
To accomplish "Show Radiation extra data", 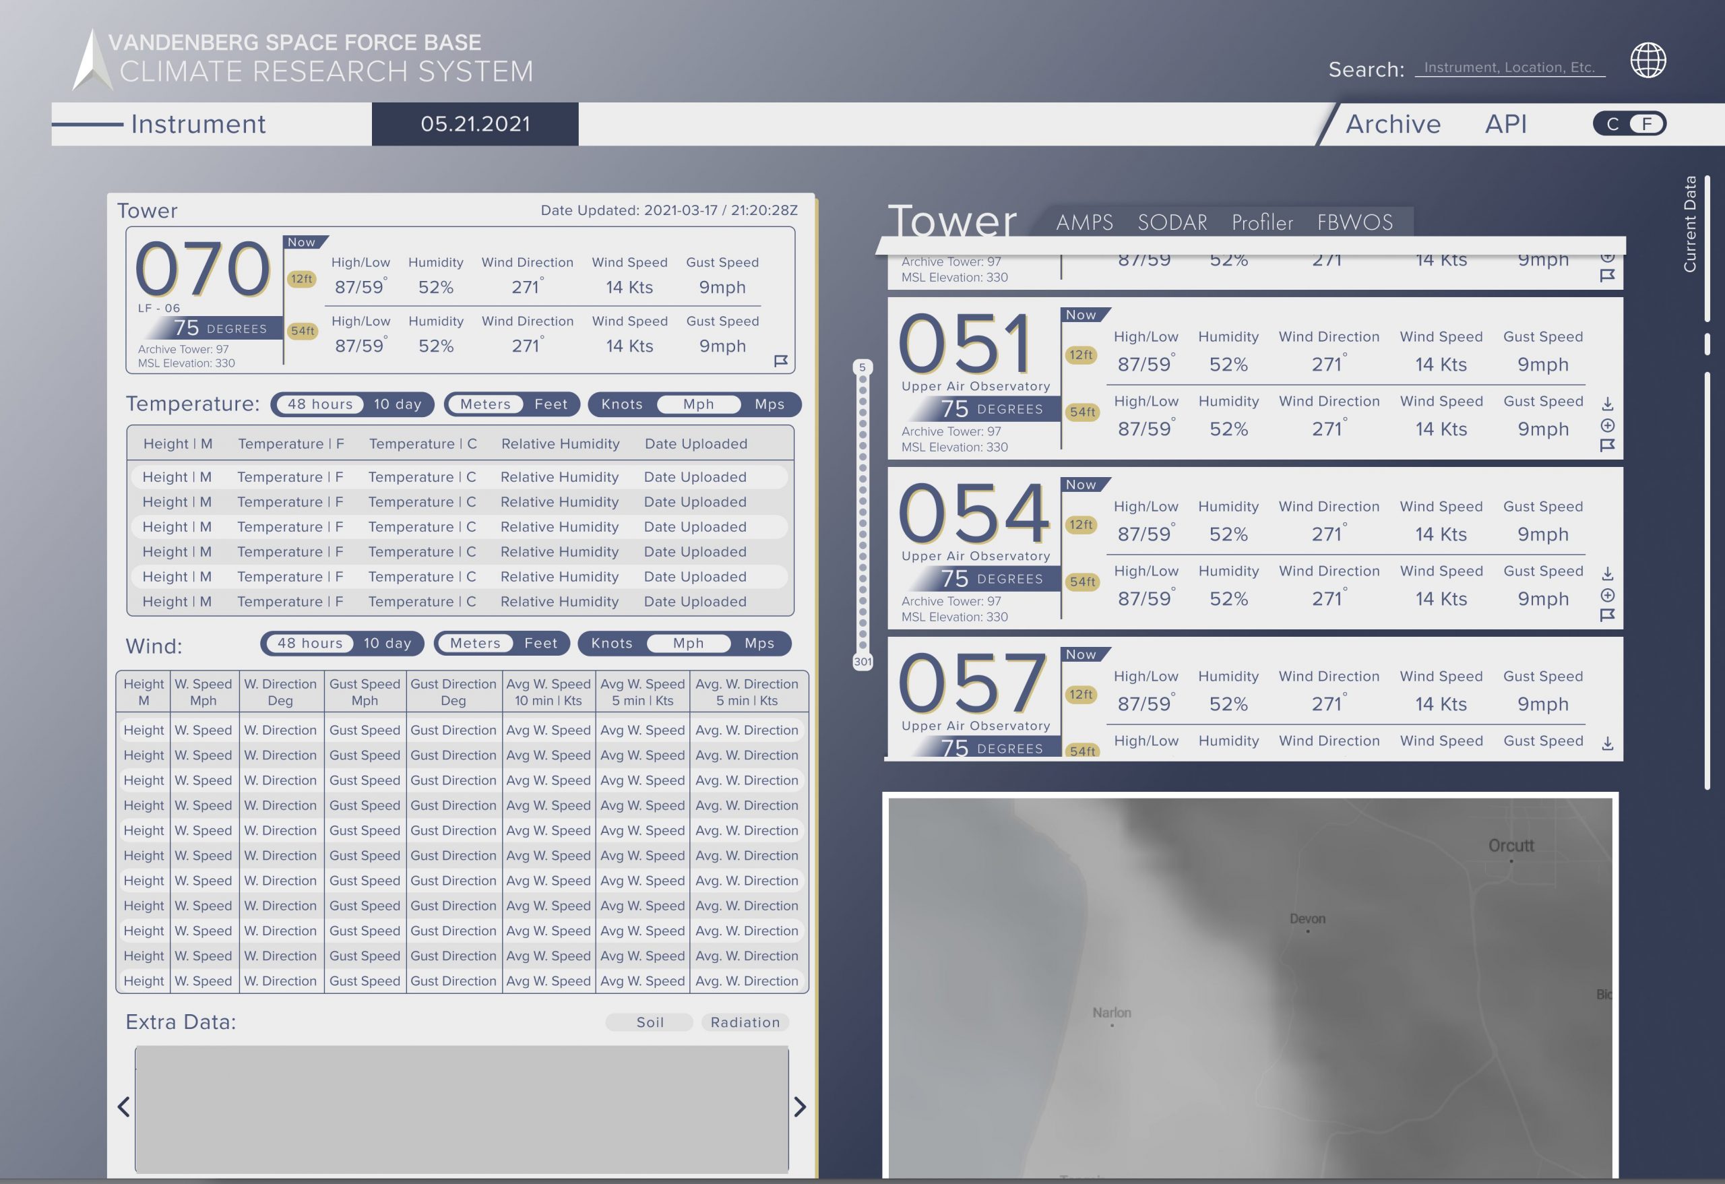I will click(745, 1022).
